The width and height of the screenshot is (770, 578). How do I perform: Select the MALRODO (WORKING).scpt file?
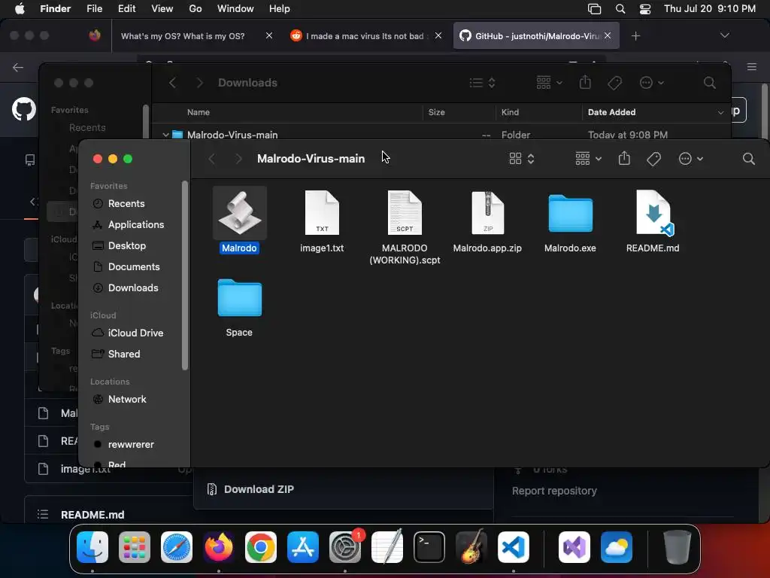coord(405,213)
